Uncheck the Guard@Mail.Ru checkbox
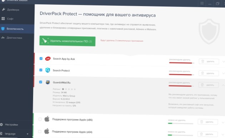The height and width of the screenshot is (138, 225). (x=41, y=82)
